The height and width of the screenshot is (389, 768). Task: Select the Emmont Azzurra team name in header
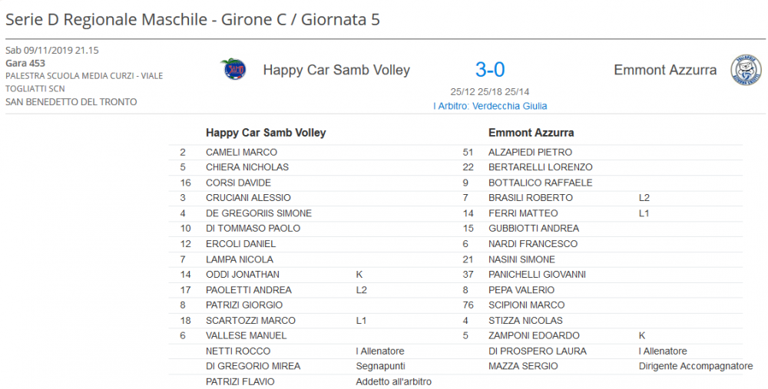(665, 70)
